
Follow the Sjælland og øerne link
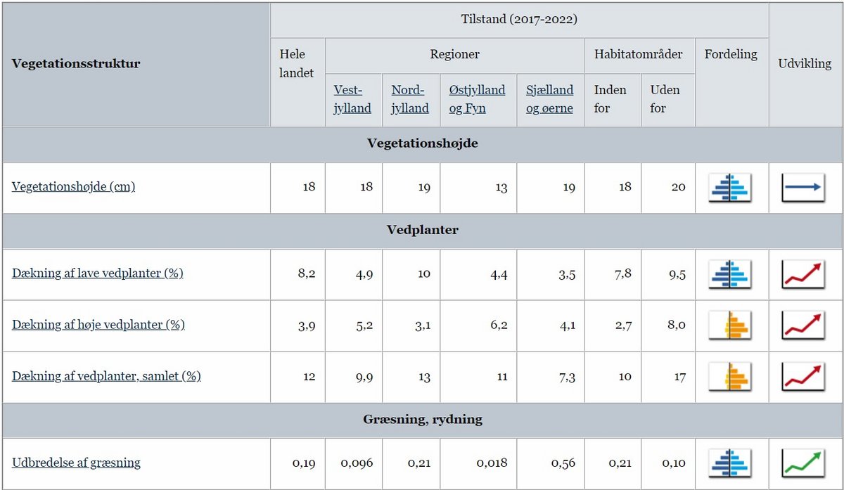[x=549, y=99]
